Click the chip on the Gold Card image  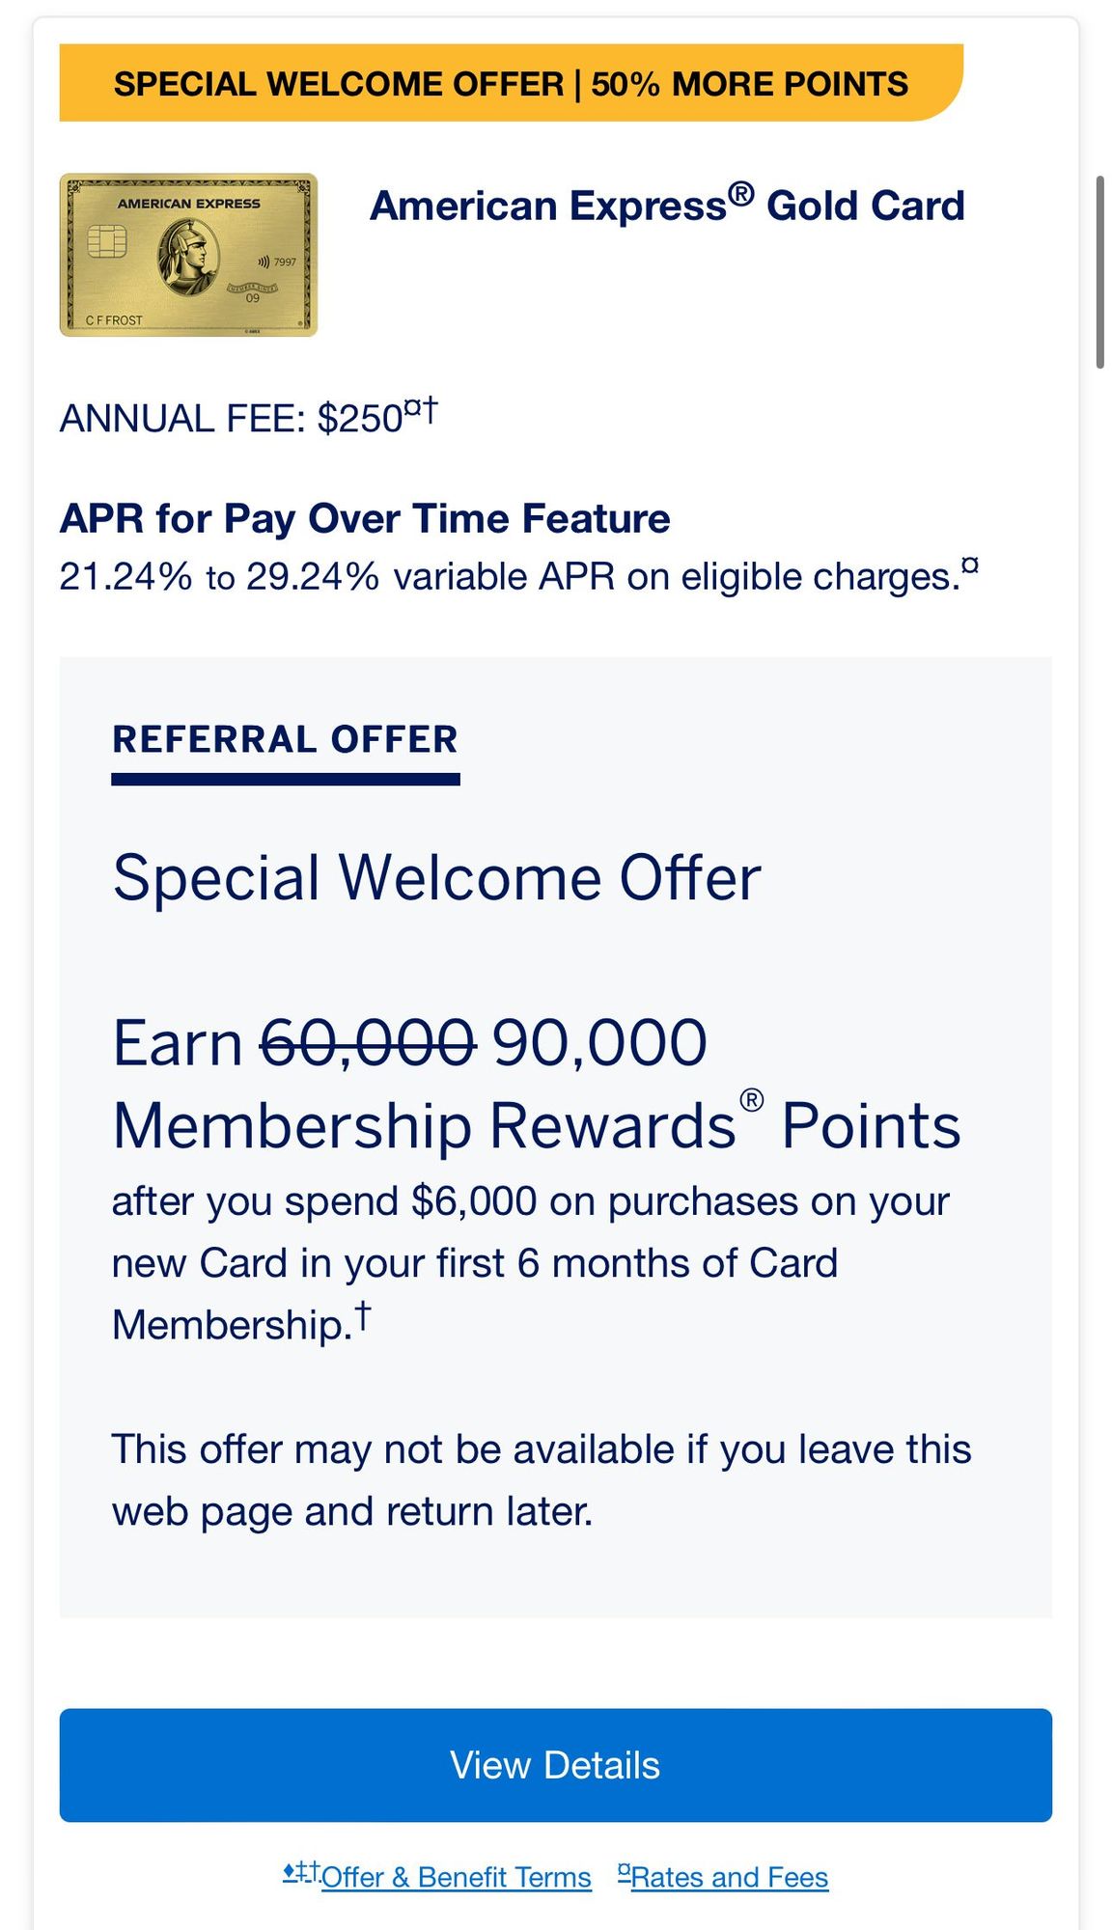[x=107, y=240]
